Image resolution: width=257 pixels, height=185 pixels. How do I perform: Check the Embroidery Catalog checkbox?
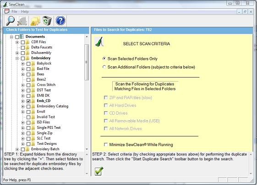pos(28,106)
